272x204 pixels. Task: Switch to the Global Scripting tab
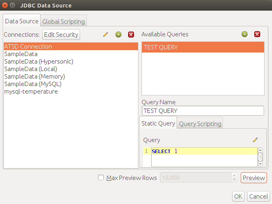pyautogui.click(x=63, y=21)
